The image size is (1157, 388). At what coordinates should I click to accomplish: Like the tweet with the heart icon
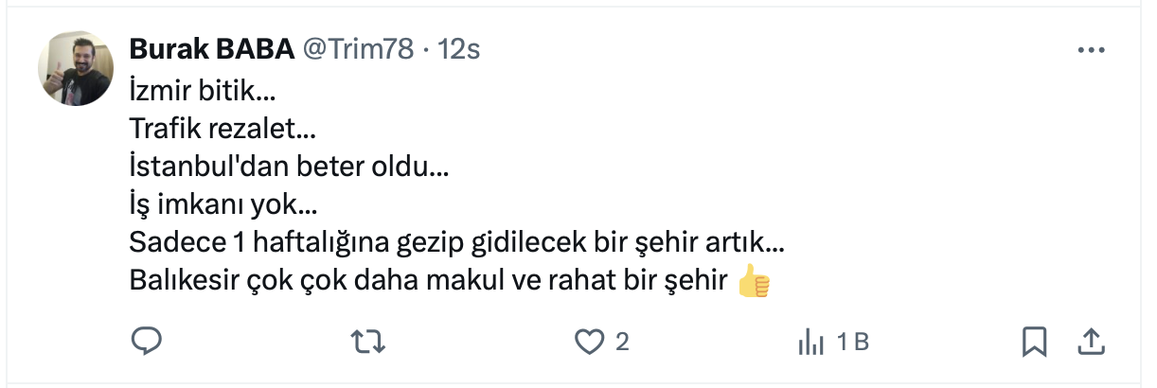click(591, 342)
